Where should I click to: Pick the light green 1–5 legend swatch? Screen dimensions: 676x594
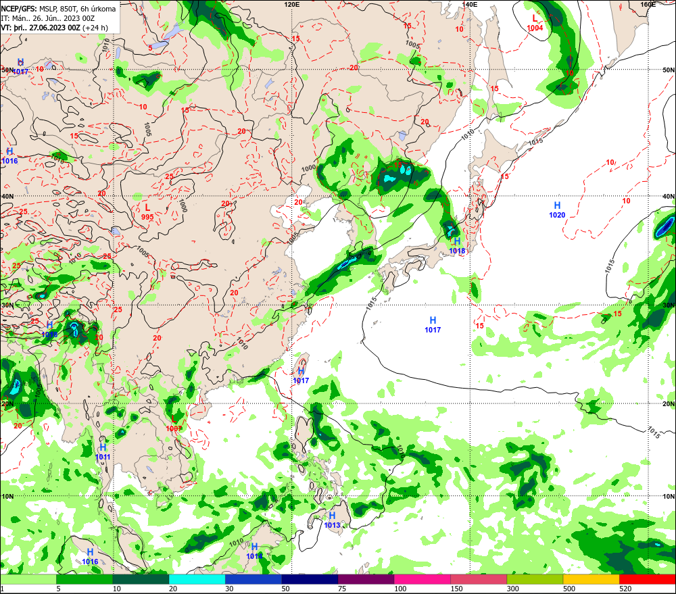tap(28, 579)
